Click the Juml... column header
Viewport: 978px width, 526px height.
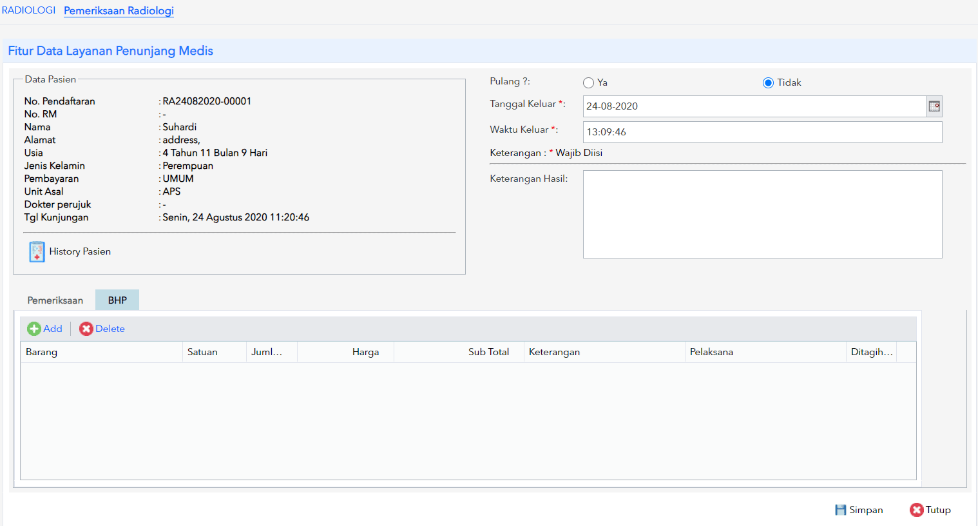coord(272,352)
